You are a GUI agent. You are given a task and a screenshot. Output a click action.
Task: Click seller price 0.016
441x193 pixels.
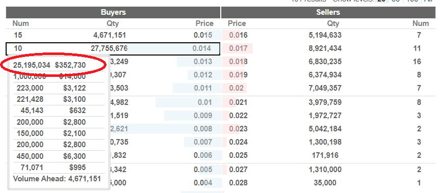tap(238, 35)
